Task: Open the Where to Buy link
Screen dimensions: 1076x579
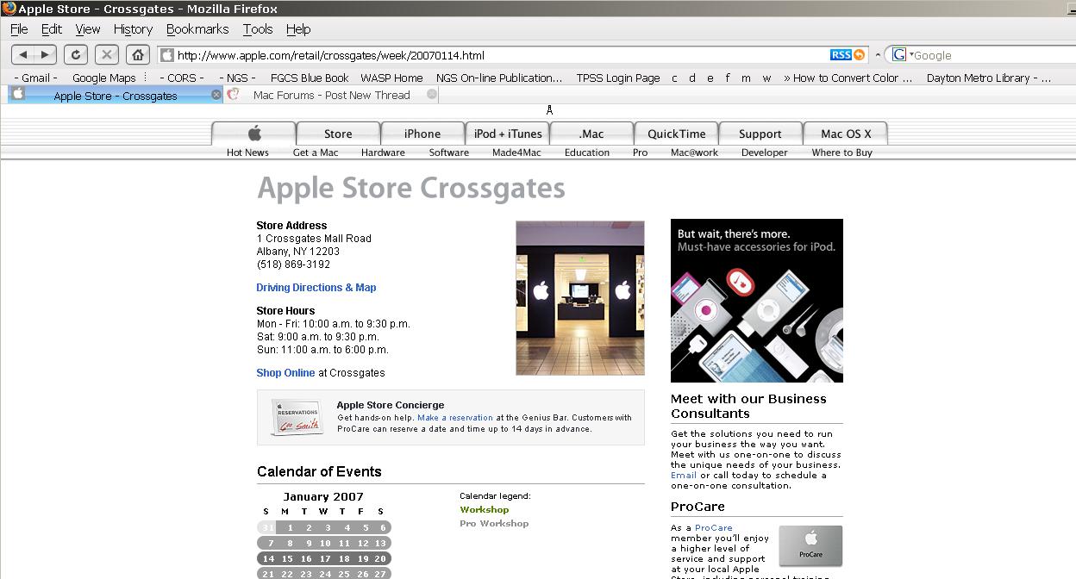Action: coord(842,153)
